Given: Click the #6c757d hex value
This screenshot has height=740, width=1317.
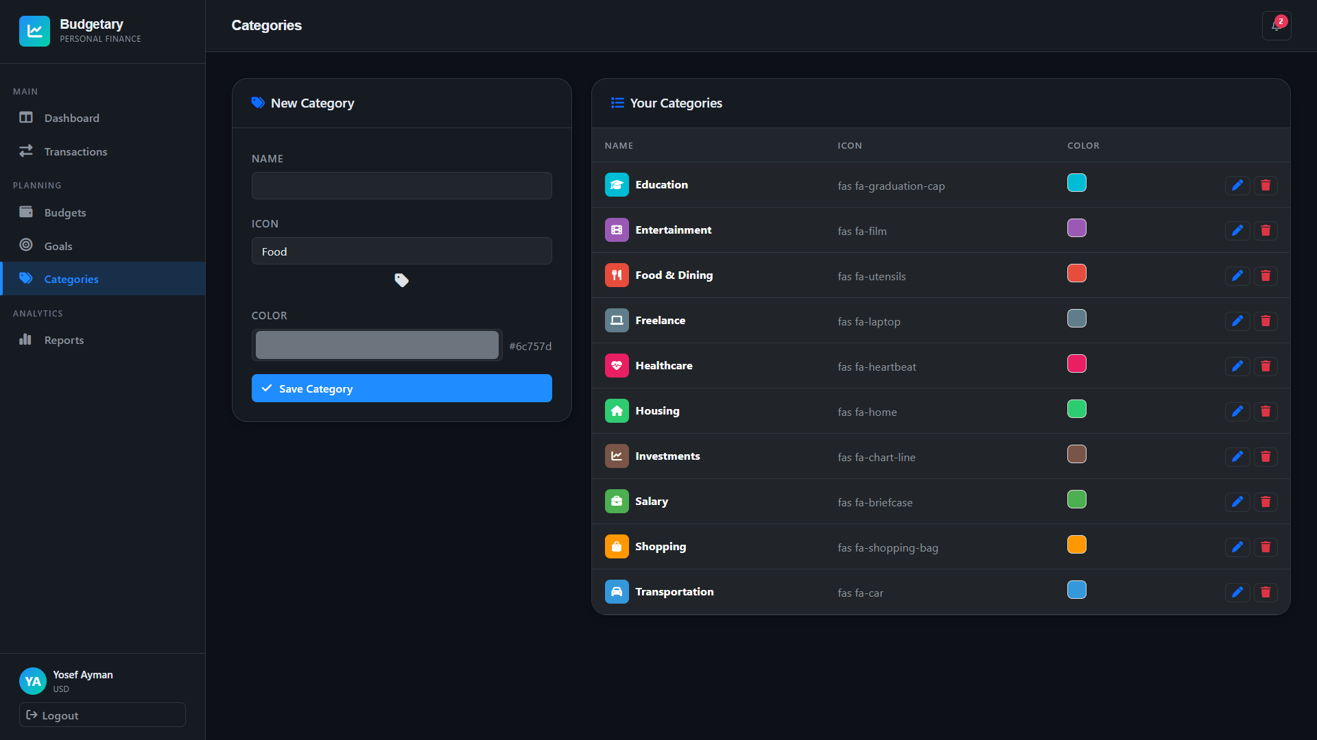Looking at the screenshot, I should coord(530,346).
